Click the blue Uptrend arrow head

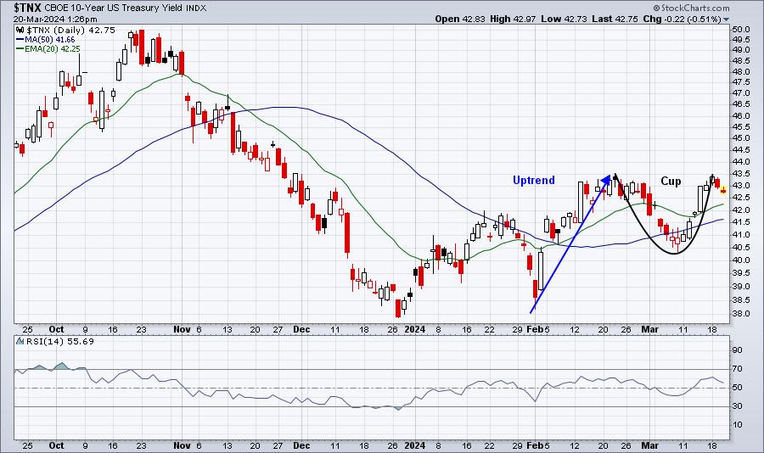click(605, 179)
